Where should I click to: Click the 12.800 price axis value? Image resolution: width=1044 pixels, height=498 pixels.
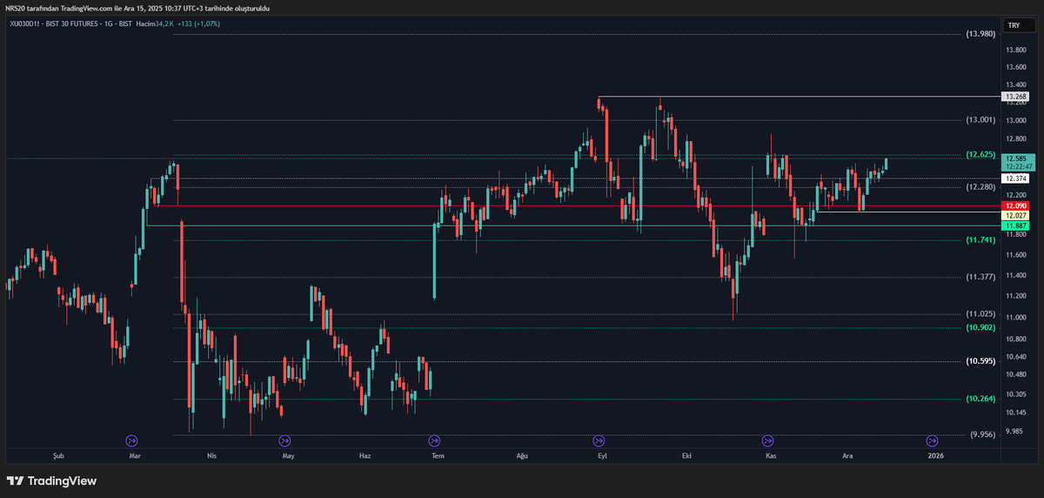click(x=1015, y=139)
